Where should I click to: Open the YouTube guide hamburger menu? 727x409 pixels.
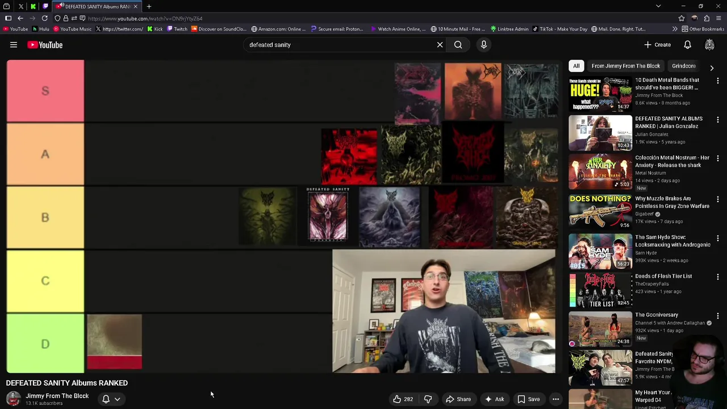pos(14,45)
